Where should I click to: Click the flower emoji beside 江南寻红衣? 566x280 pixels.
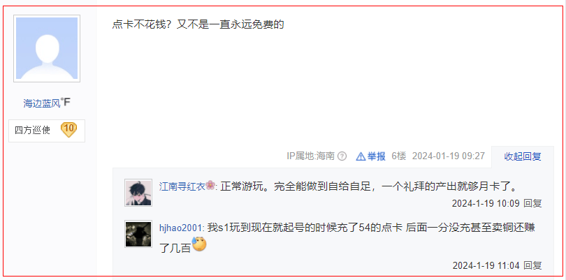click(x=210, y=186)
